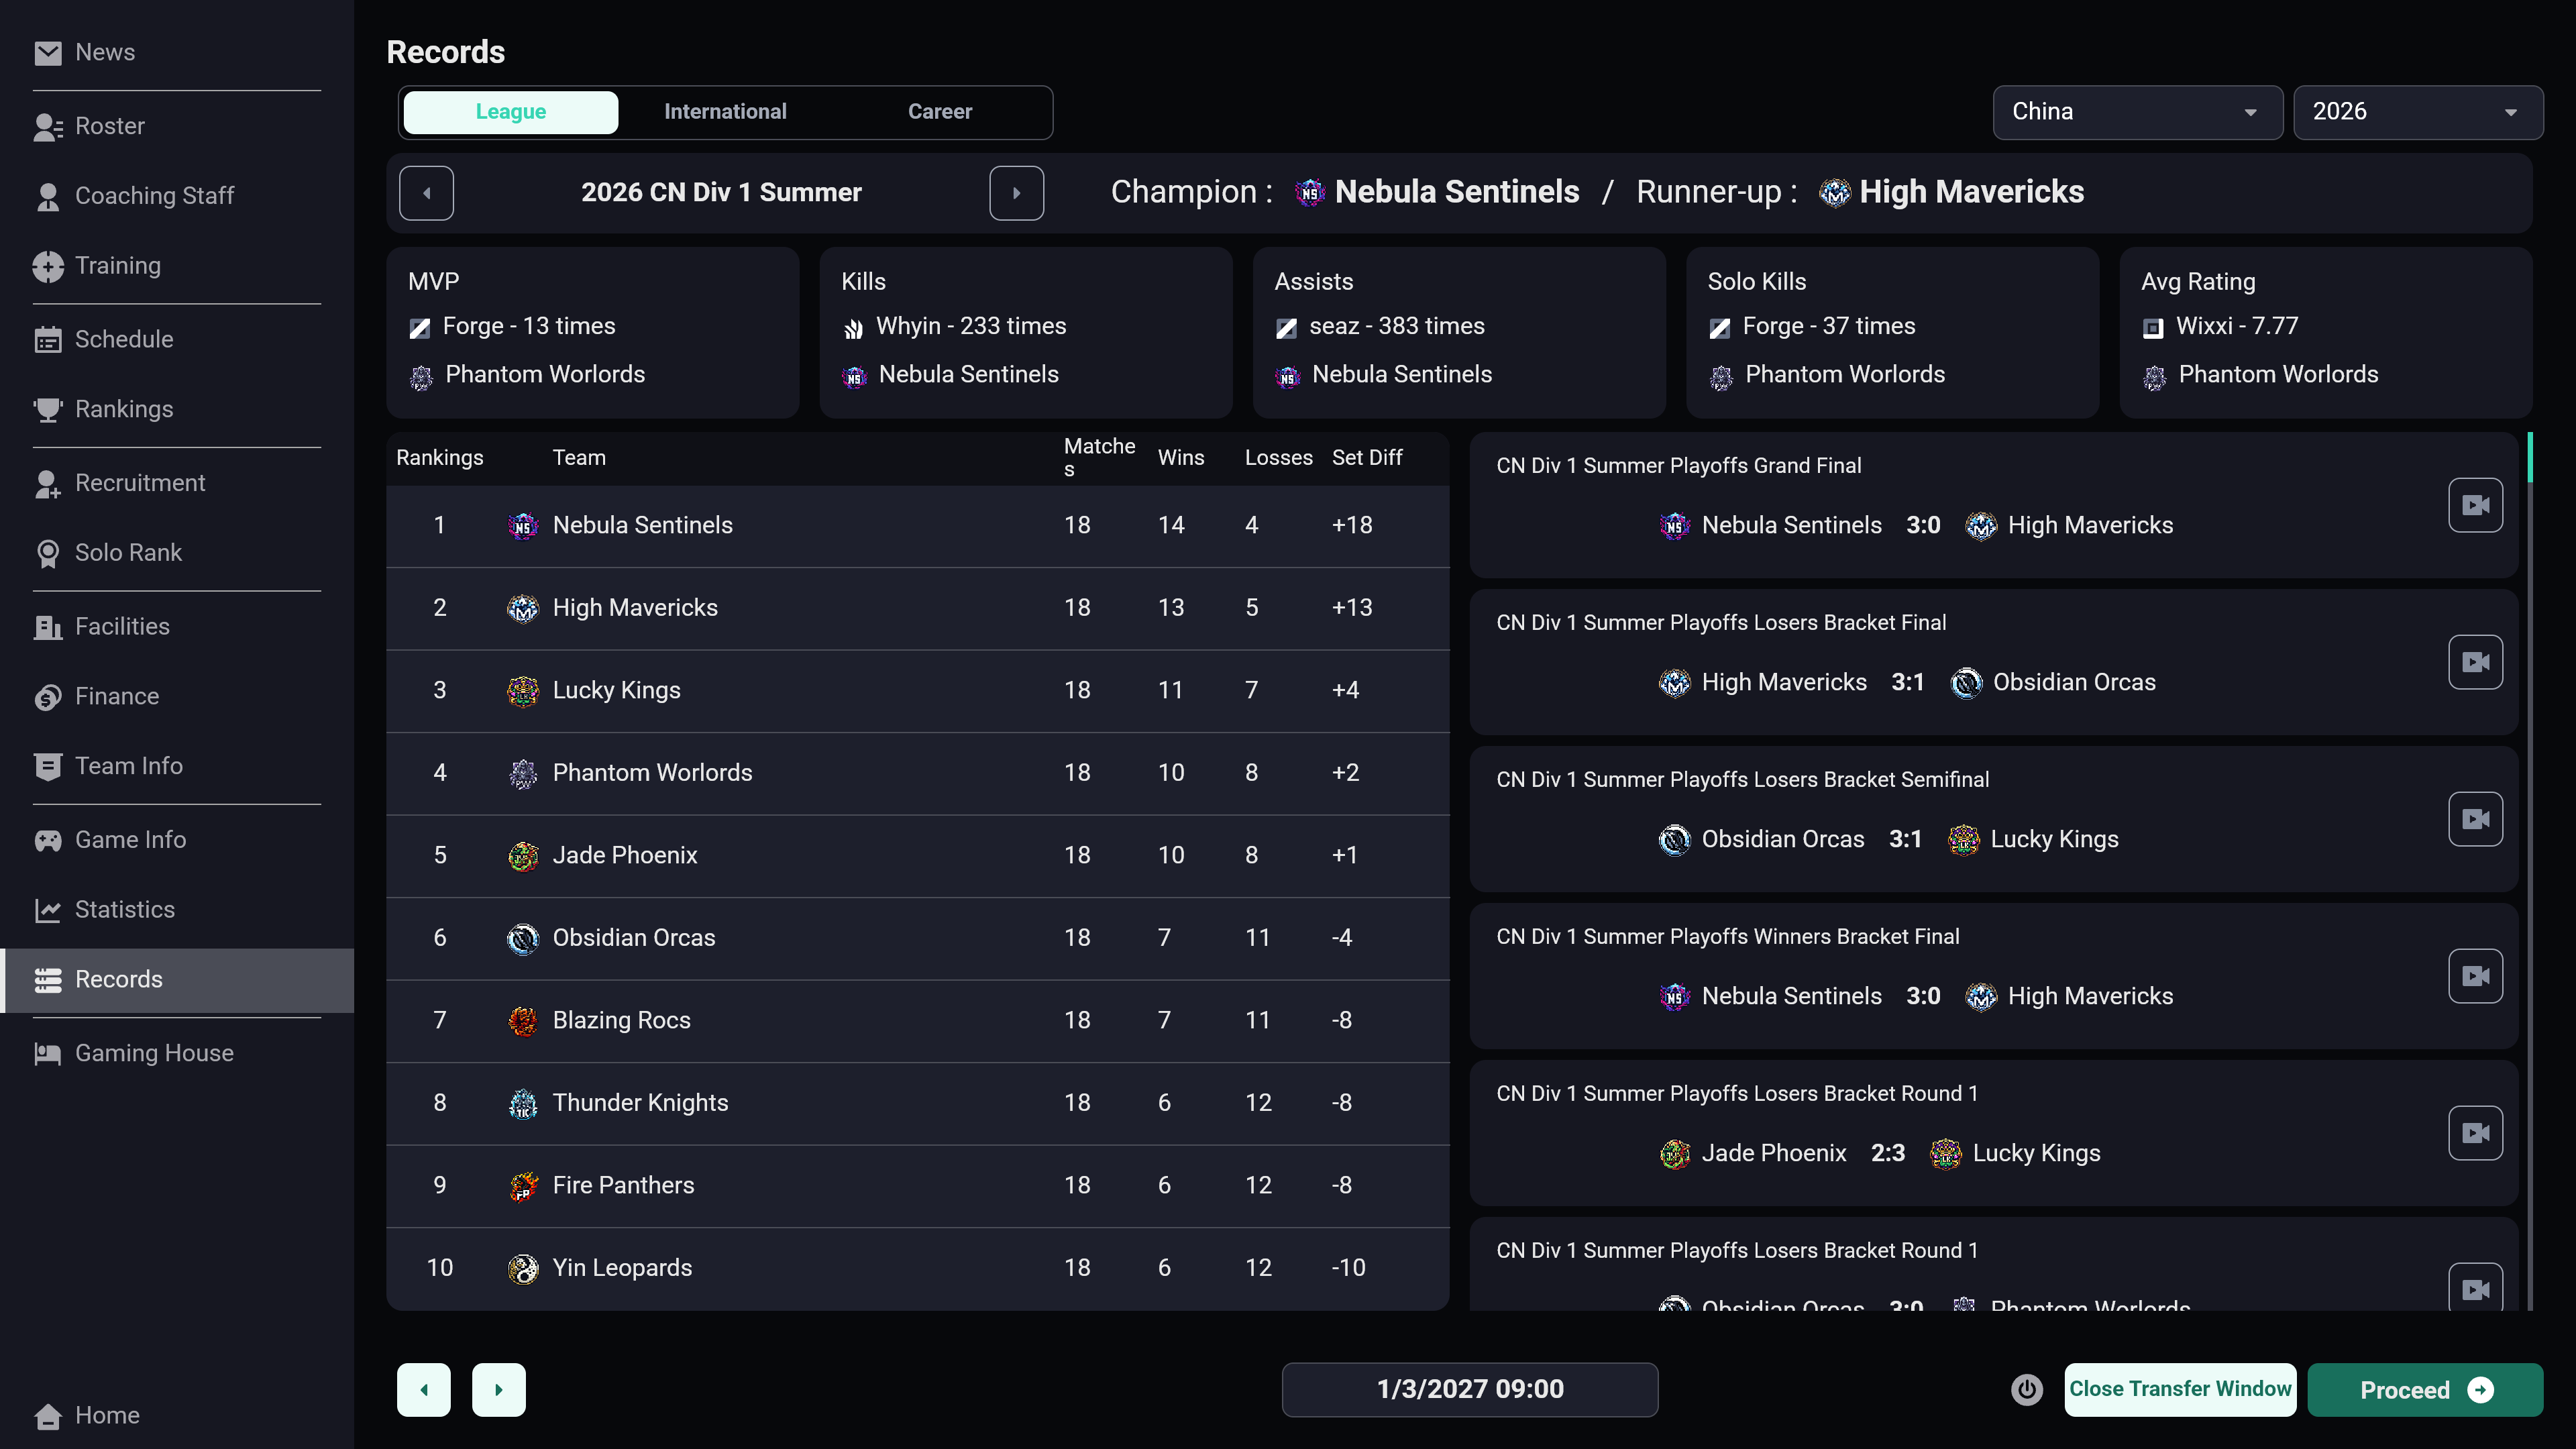Show previous league before CN Div 1 Summer
2576x1449 pixels.
pyautogui.click(x=426, y=193)
